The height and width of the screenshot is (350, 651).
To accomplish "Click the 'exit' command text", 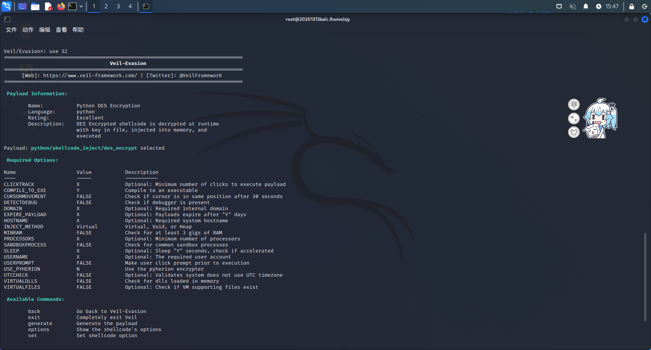I will (x=34, y=317).
